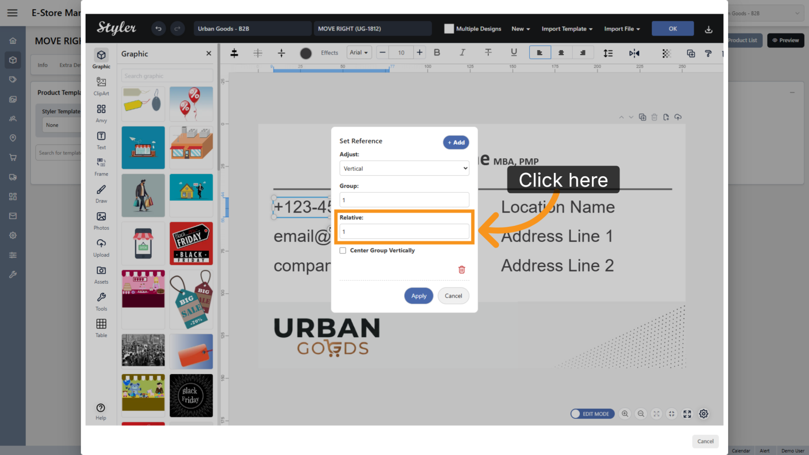Open Effects in the text toolbar

(329, 53)
